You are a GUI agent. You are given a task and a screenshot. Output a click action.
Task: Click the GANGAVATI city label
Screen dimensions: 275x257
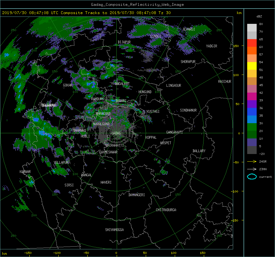[174, 132]
